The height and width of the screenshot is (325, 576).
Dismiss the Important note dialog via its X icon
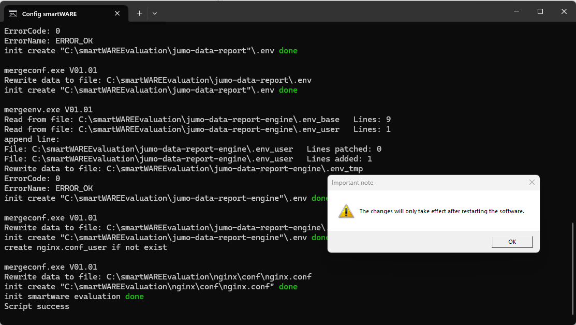point(531,182)
